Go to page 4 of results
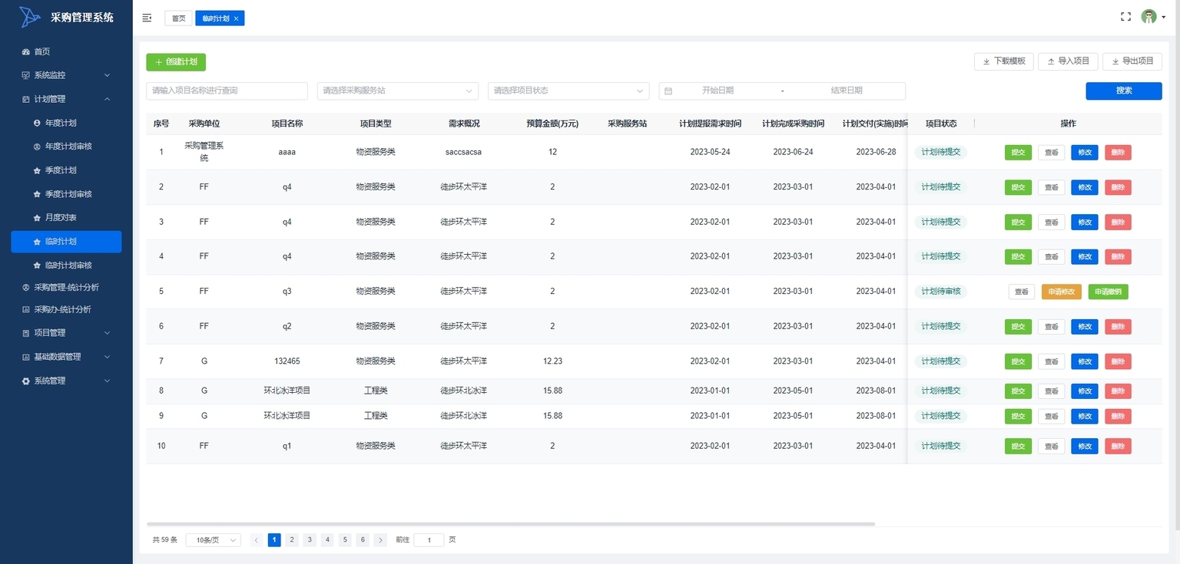 tap(327, 540)
